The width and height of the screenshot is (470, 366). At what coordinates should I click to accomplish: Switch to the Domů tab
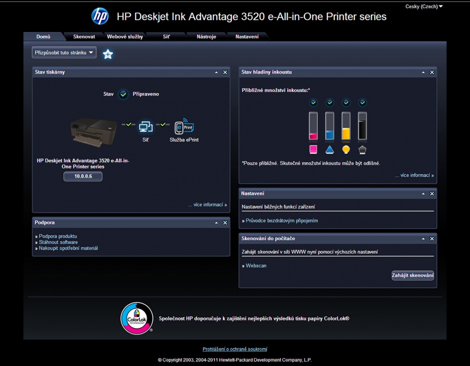point(43,37)
